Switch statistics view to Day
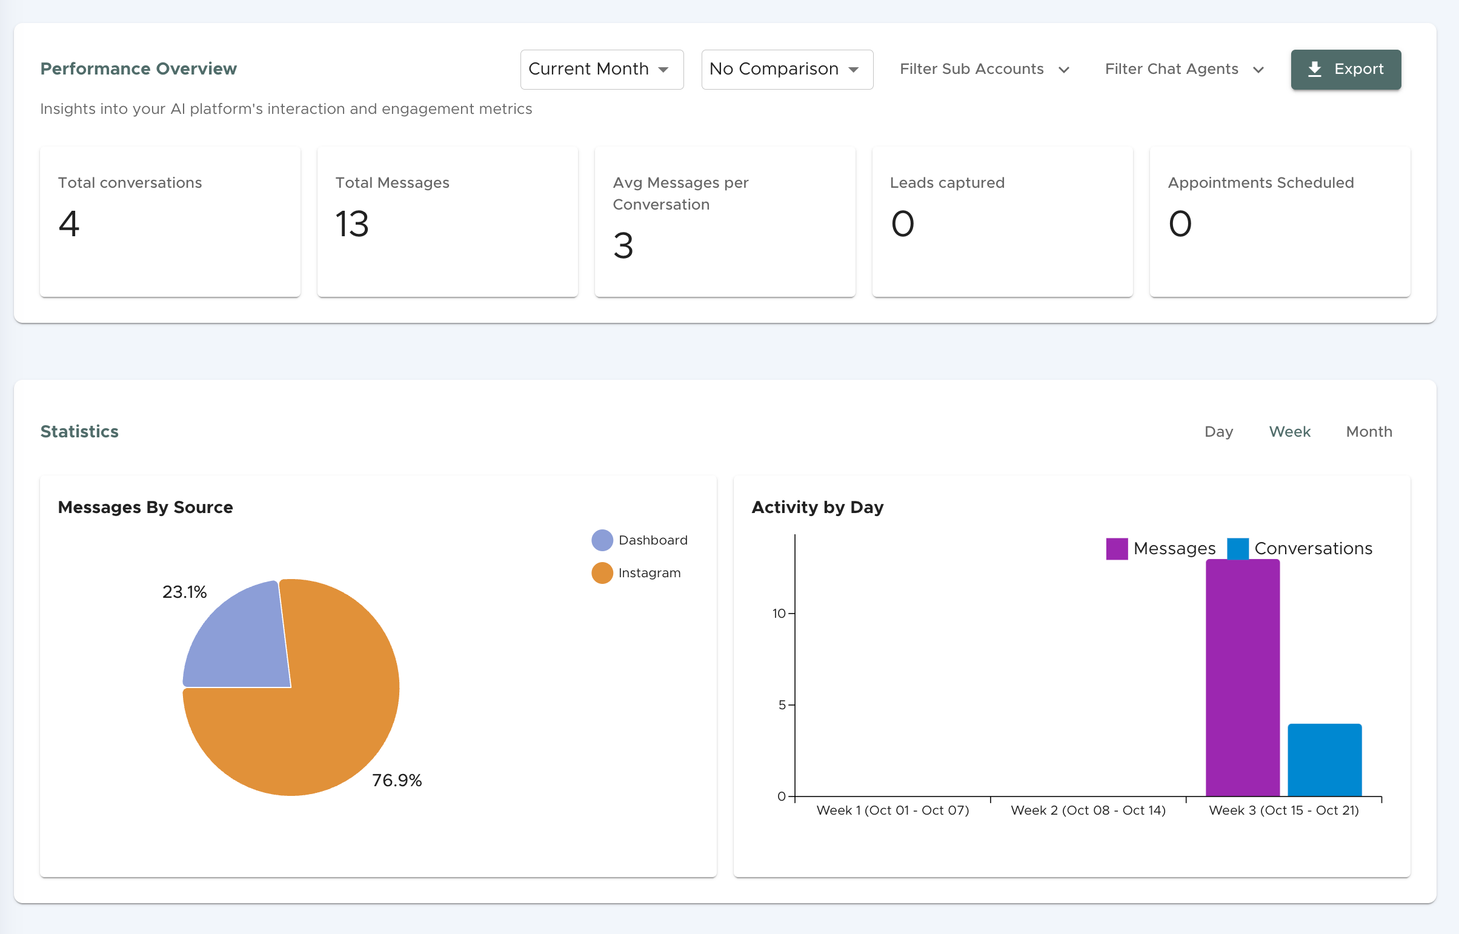Image resolution: width=1459 pixels, height=934 pixels. 1218,431
